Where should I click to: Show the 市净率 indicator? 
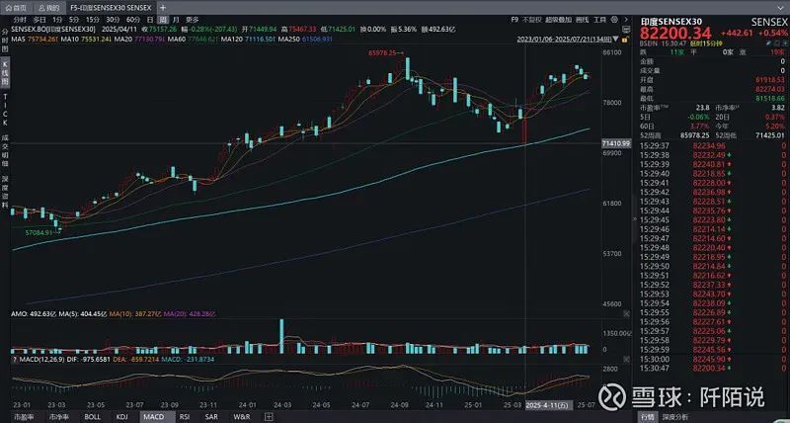pos(59,417)
